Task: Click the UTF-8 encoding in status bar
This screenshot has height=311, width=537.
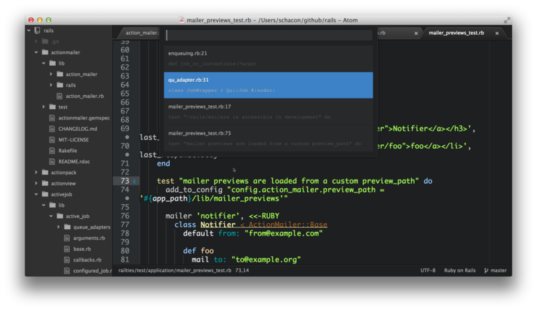Action: point(428,271)
